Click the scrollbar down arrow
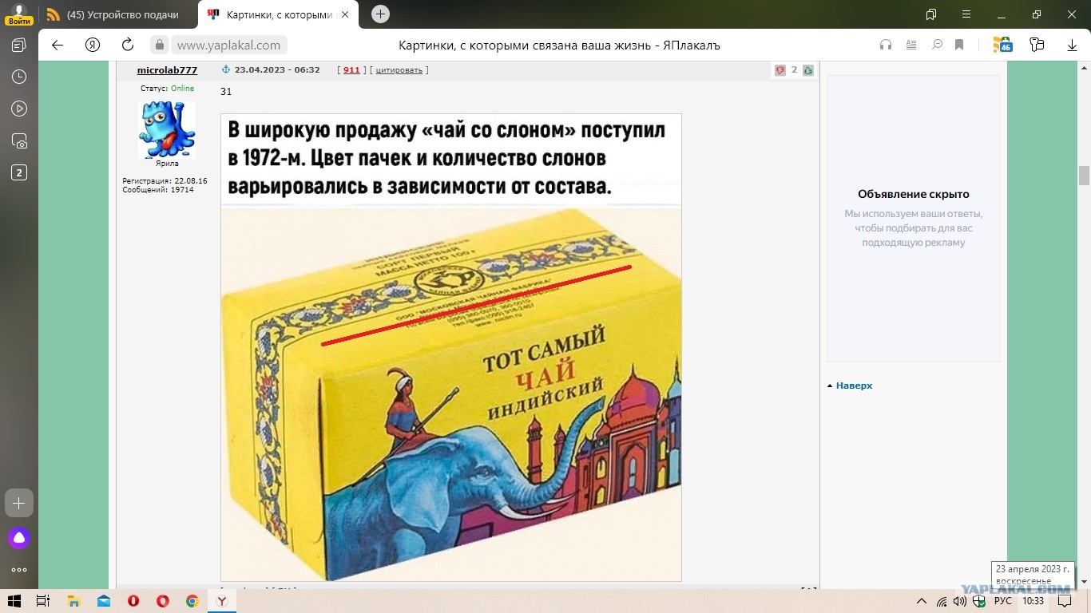The image size is (1091, 613). point(1084,583)
